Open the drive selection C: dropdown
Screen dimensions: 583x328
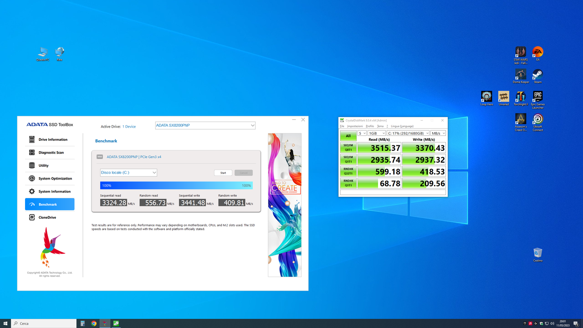tap(408, 133)
